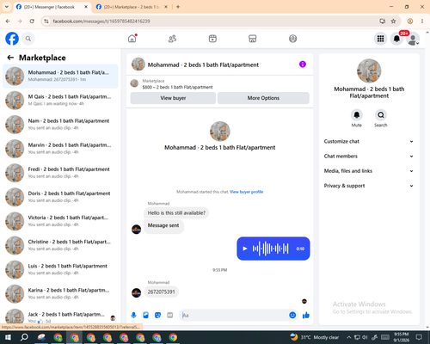Click the choose sticker icon
430x344 pixels.
click(x=157, y=316)
